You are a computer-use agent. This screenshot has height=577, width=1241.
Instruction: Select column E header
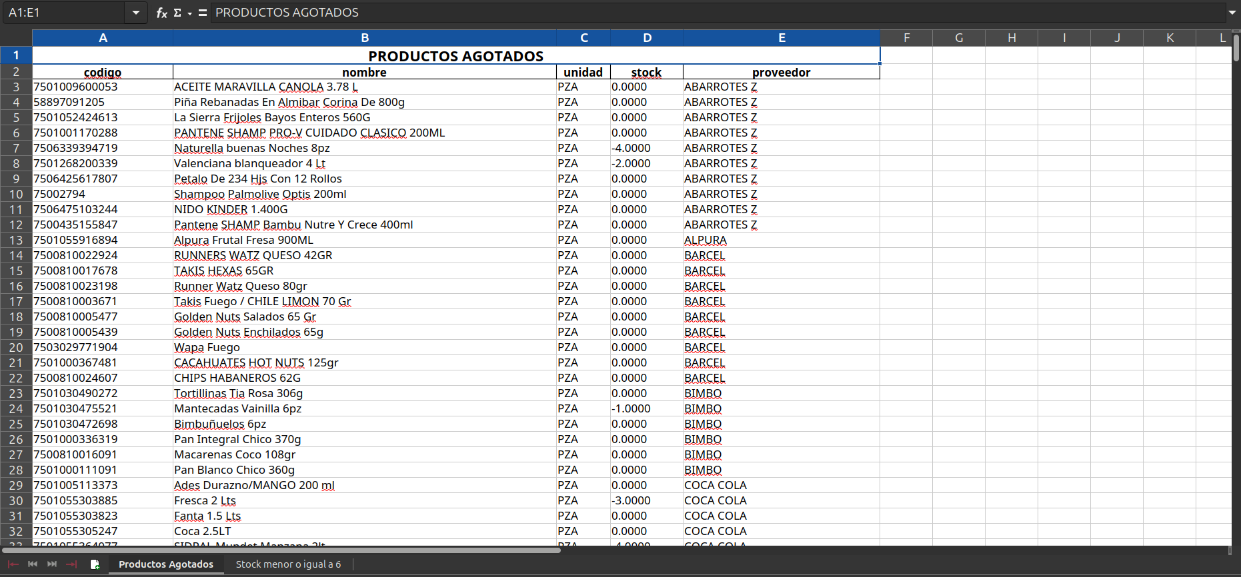782,38
